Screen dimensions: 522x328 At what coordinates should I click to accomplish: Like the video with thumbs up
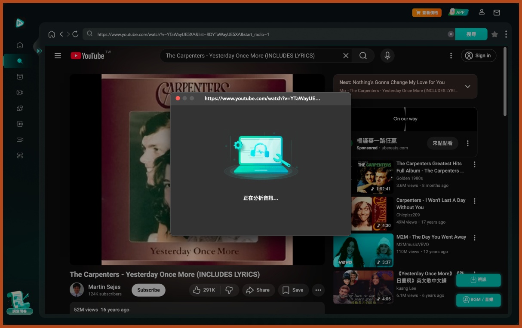point(204,290)
